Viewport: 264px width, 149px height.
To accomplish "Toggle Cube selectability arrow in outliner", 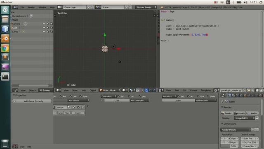I will (48, 28).
